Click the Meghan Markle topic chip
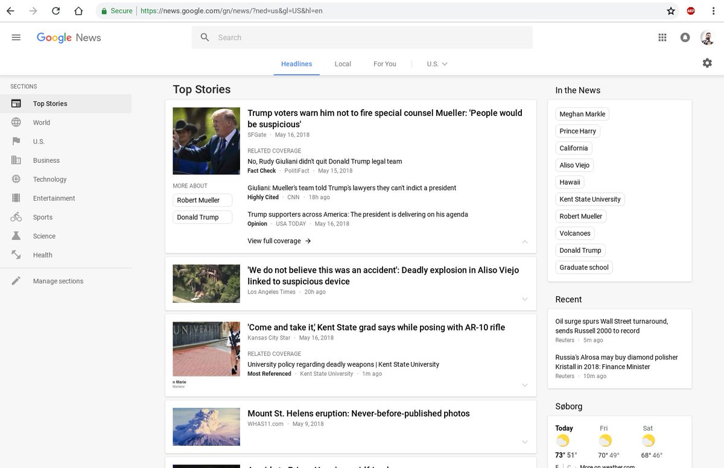This screenshot has width=724, height=468. [x=582, y=114]
